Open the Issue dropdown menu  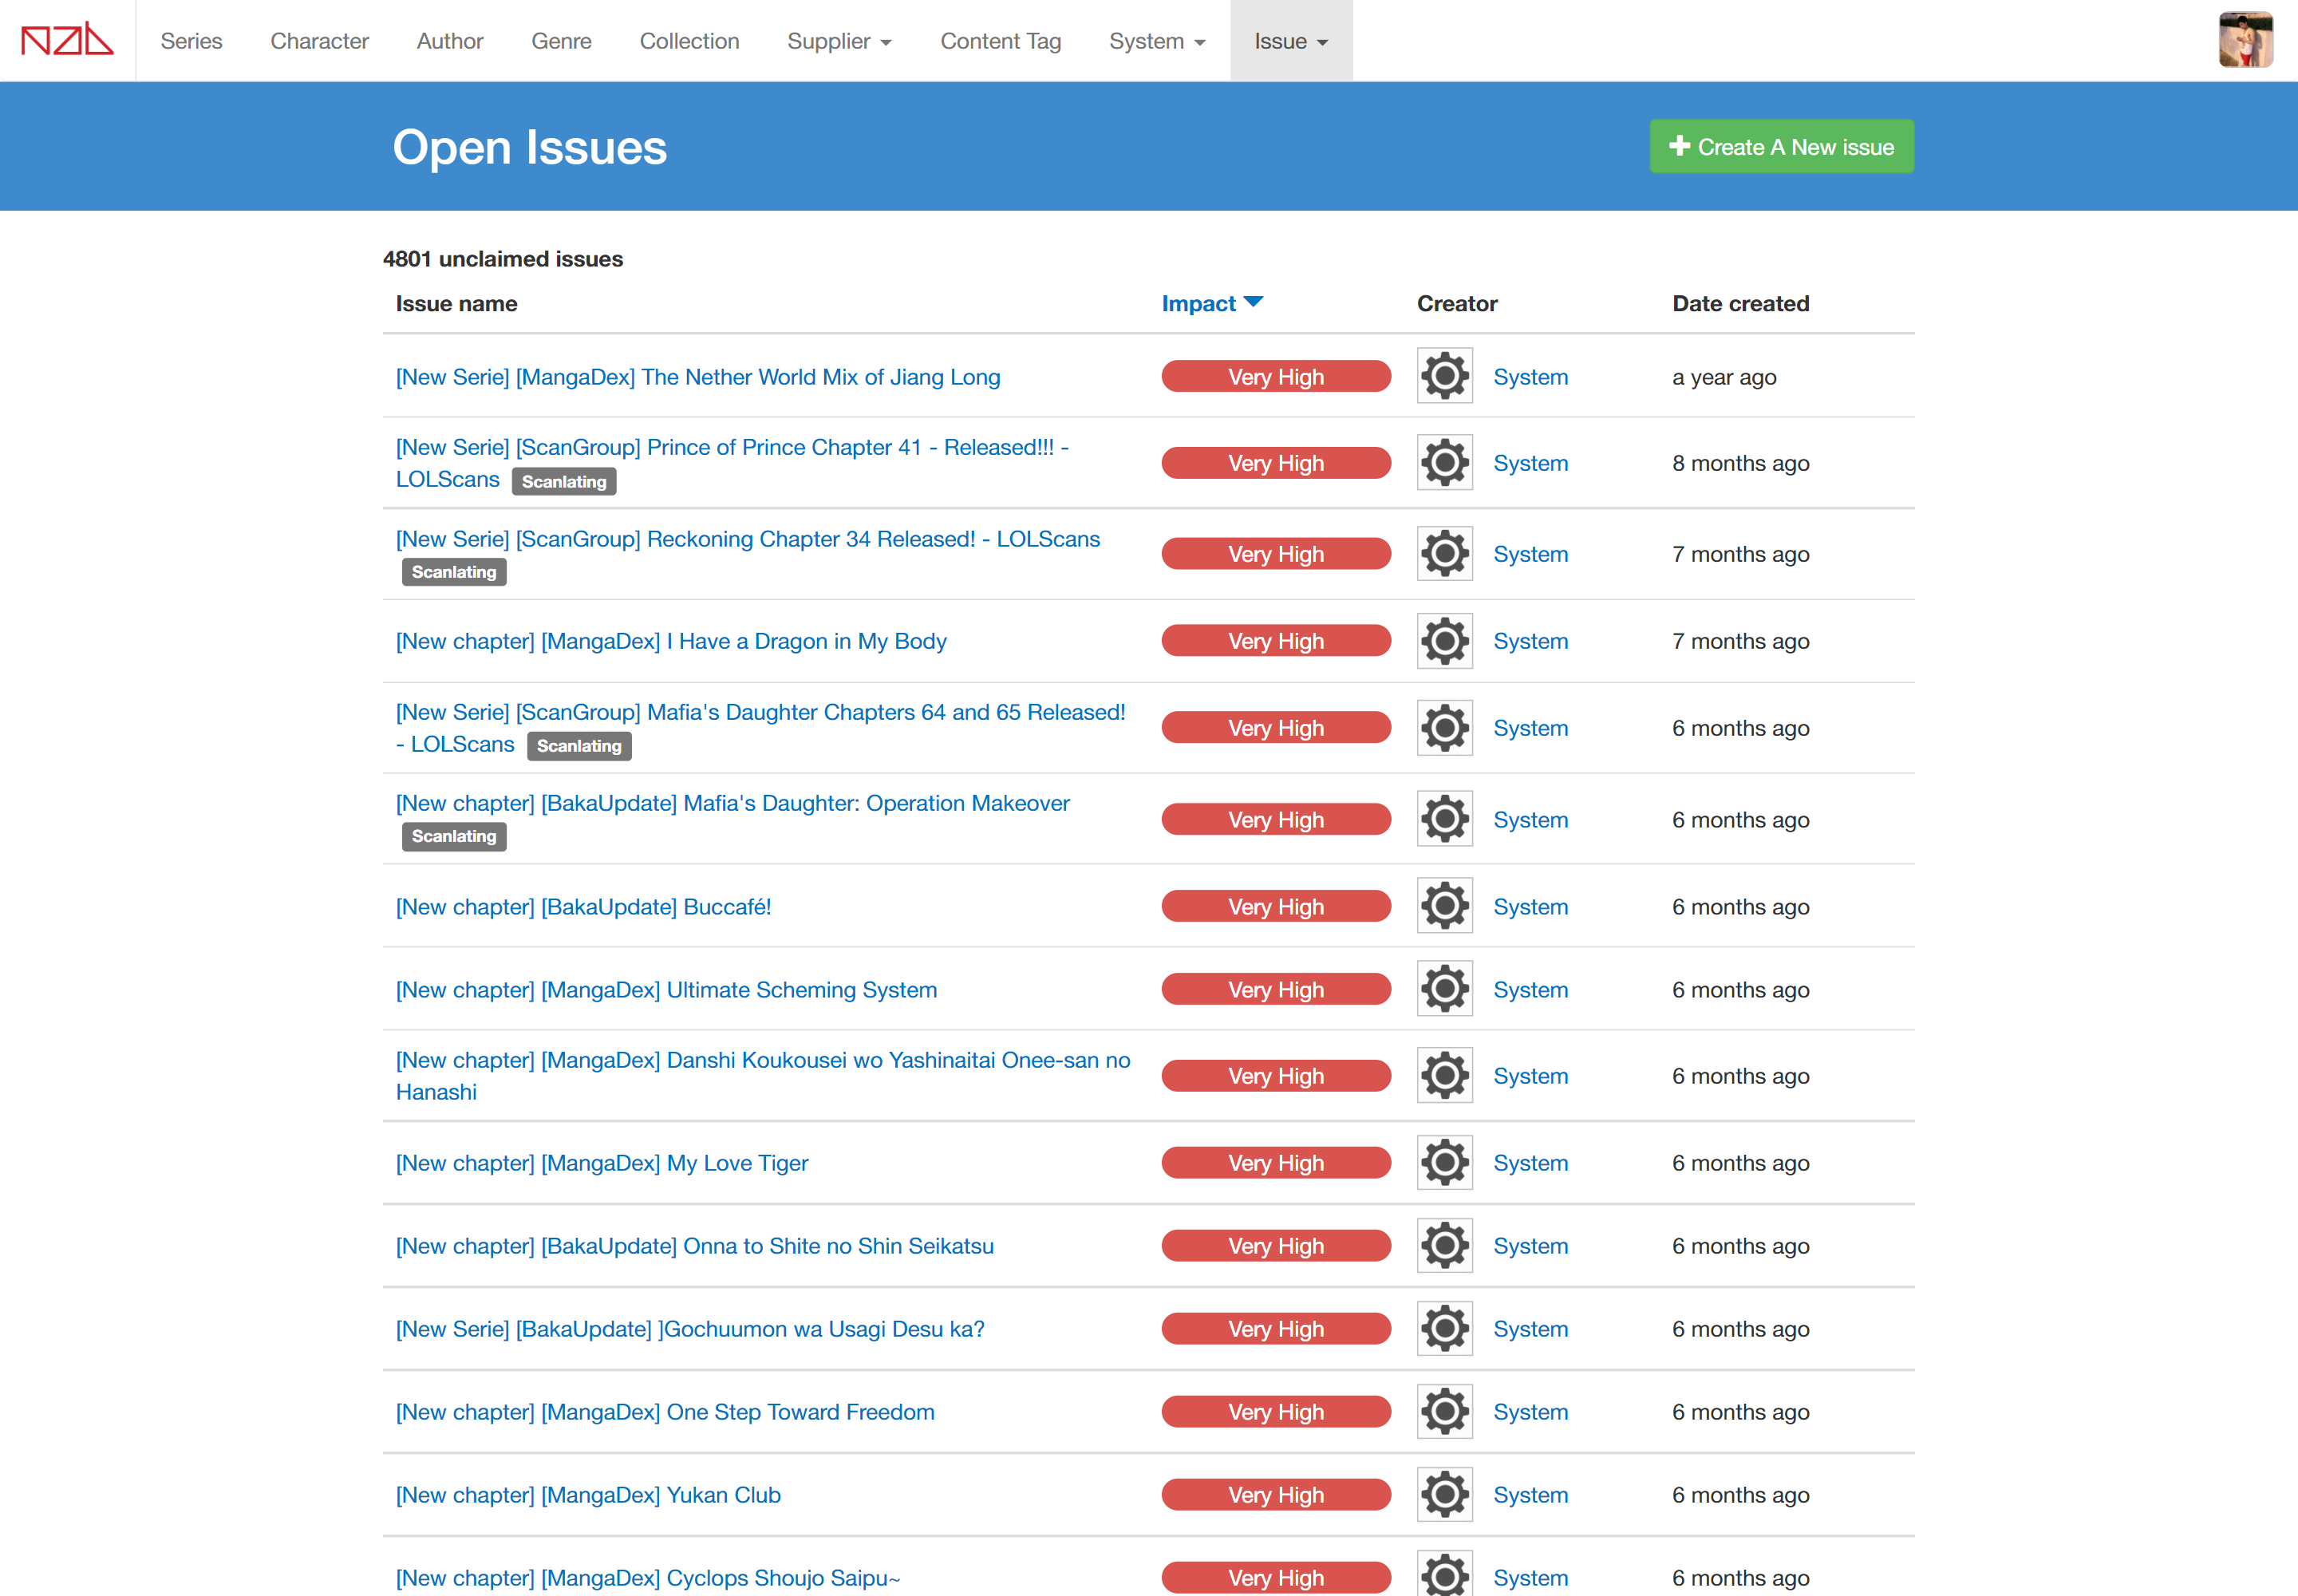tap(1290, 41)
